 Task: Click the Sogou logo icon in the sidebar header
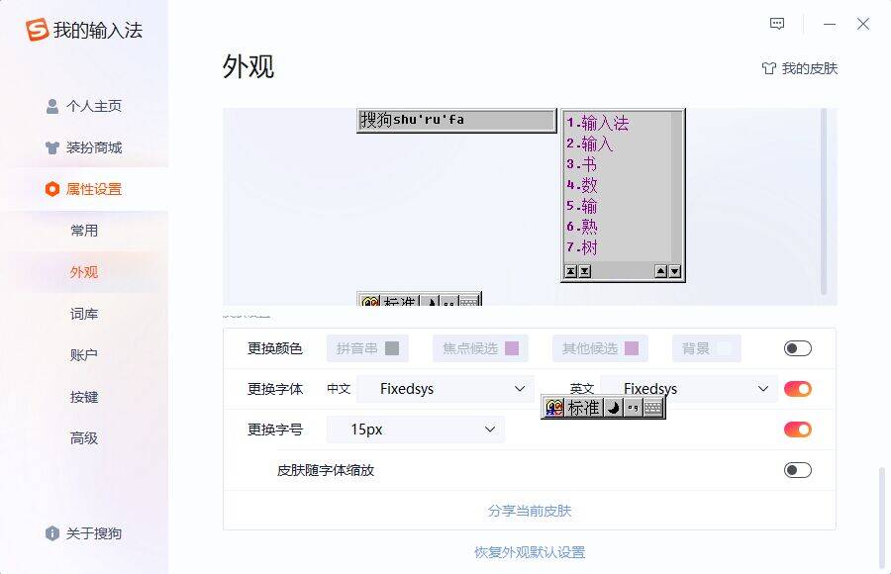[37, 30]
